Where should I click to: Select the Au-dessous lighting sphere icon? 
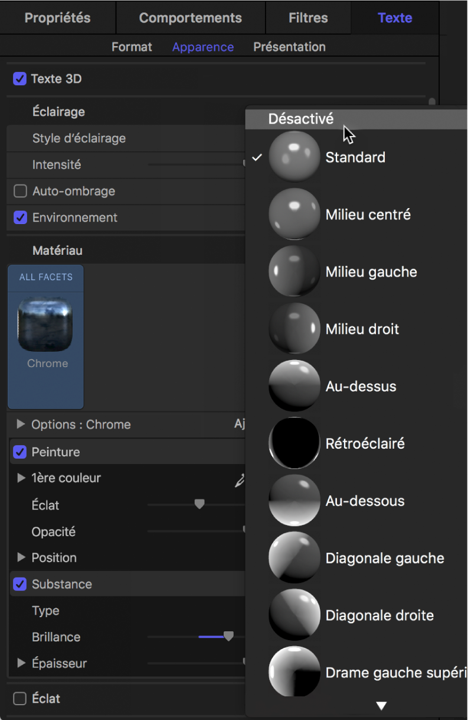tap(294, 500)
